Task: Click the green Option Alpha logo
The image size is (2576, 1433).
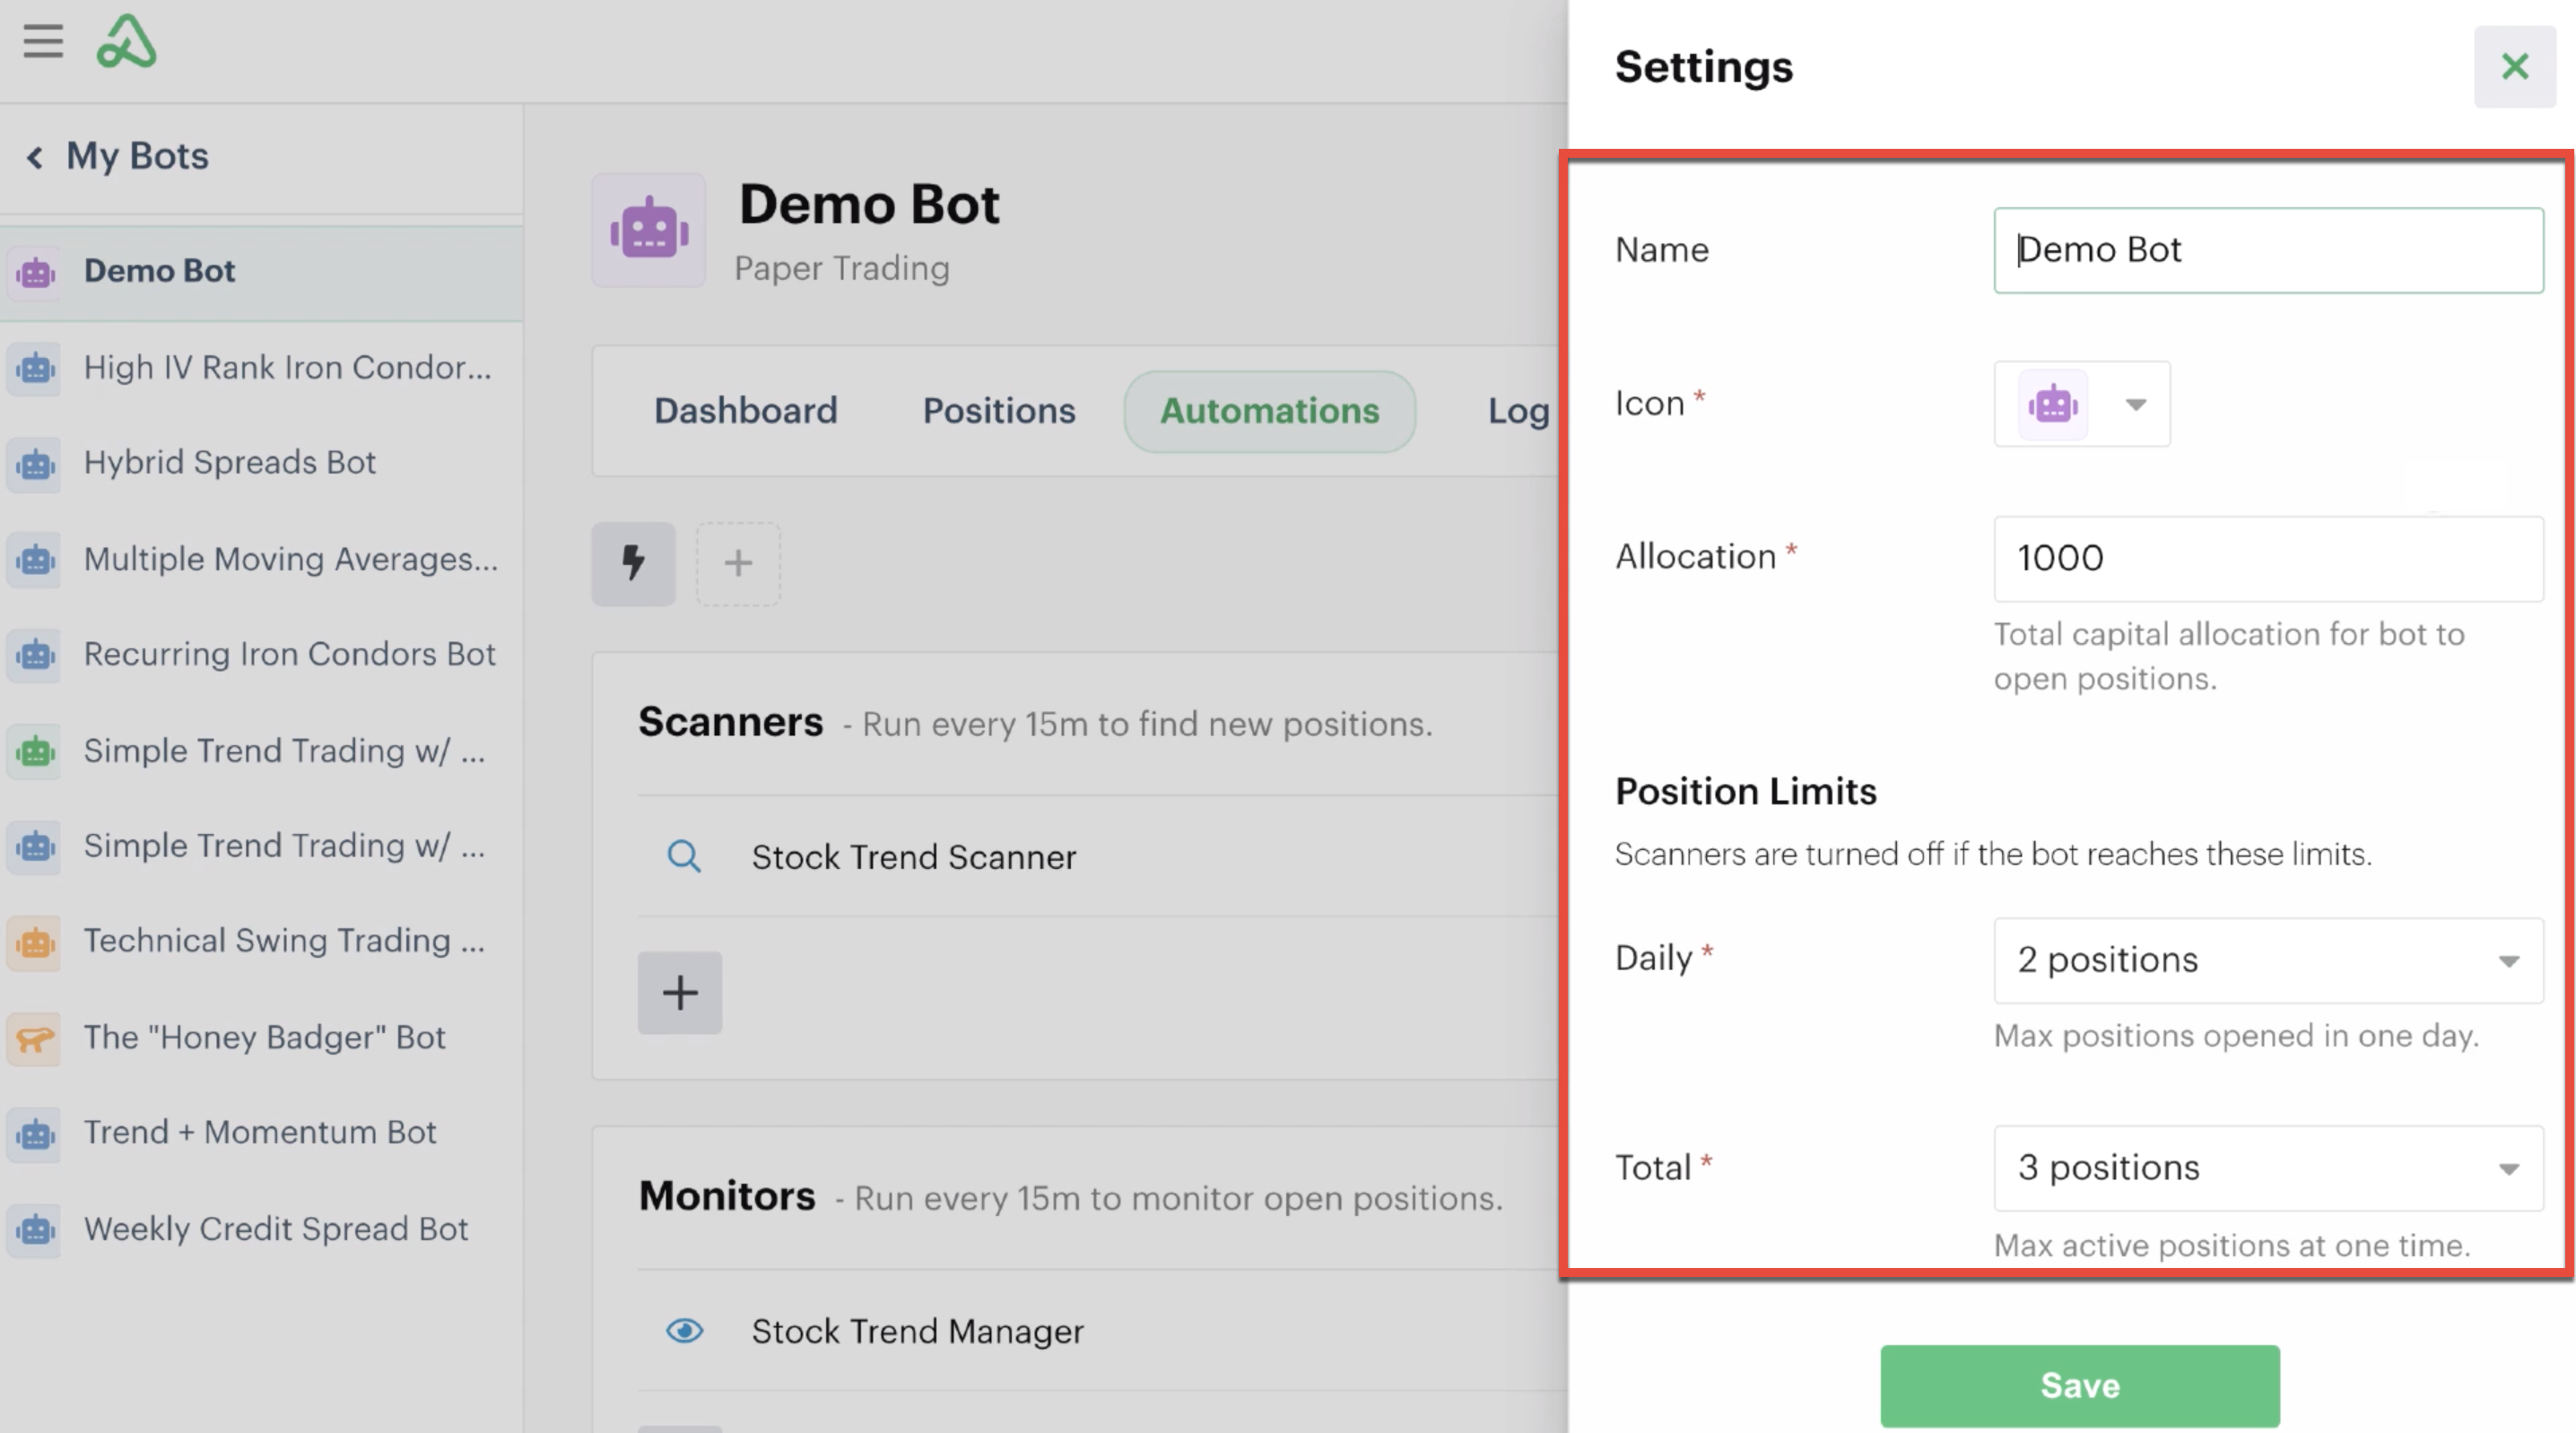Action: tap(126, 42)
